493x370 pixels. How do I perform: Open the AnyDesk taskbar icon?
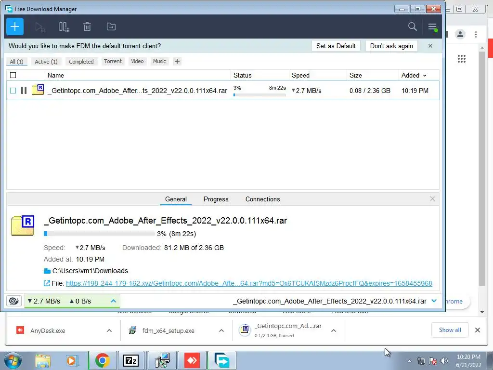(x=192, y=360)
